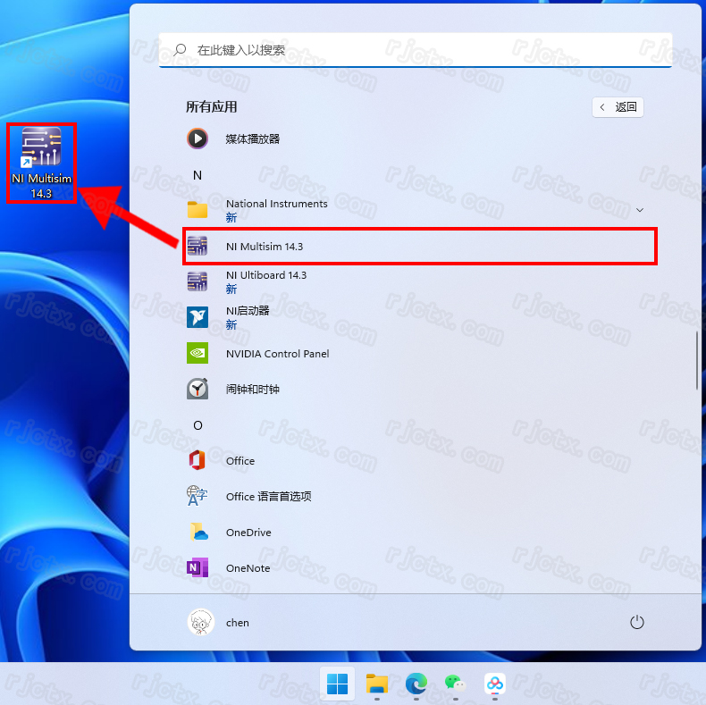Open Office 语言首选项
706x705 pixels.
click(x=268, y=497)
